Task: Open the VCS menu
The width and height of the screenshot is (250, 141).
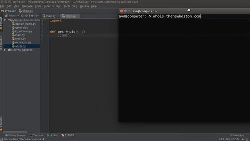Action: [x=75, y=6]
